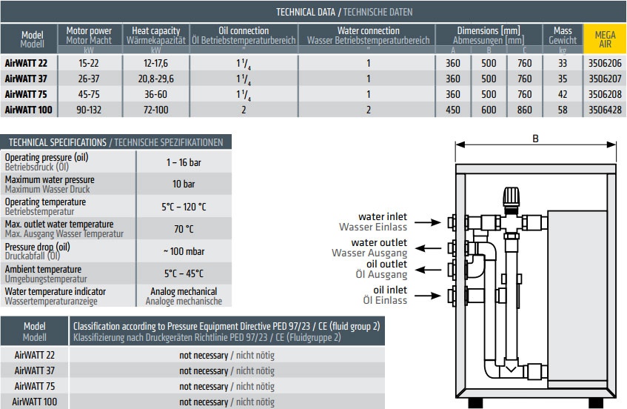Select part number 3506206

(x=605, y=63)
